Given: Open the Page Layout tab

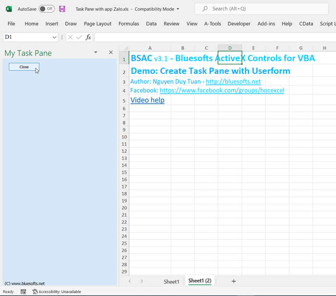Looking at the screenshot, I should [97, 24].
